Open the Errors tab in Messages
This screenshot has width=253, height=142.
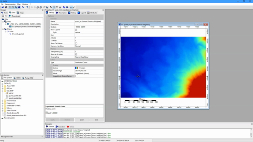click(70, 127)
